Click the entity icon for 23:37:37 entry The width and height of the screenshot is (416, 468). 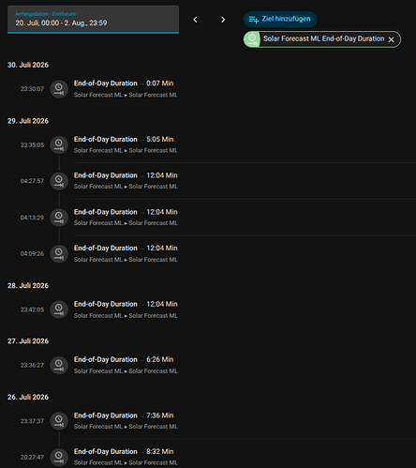click(x=59, y=421)
